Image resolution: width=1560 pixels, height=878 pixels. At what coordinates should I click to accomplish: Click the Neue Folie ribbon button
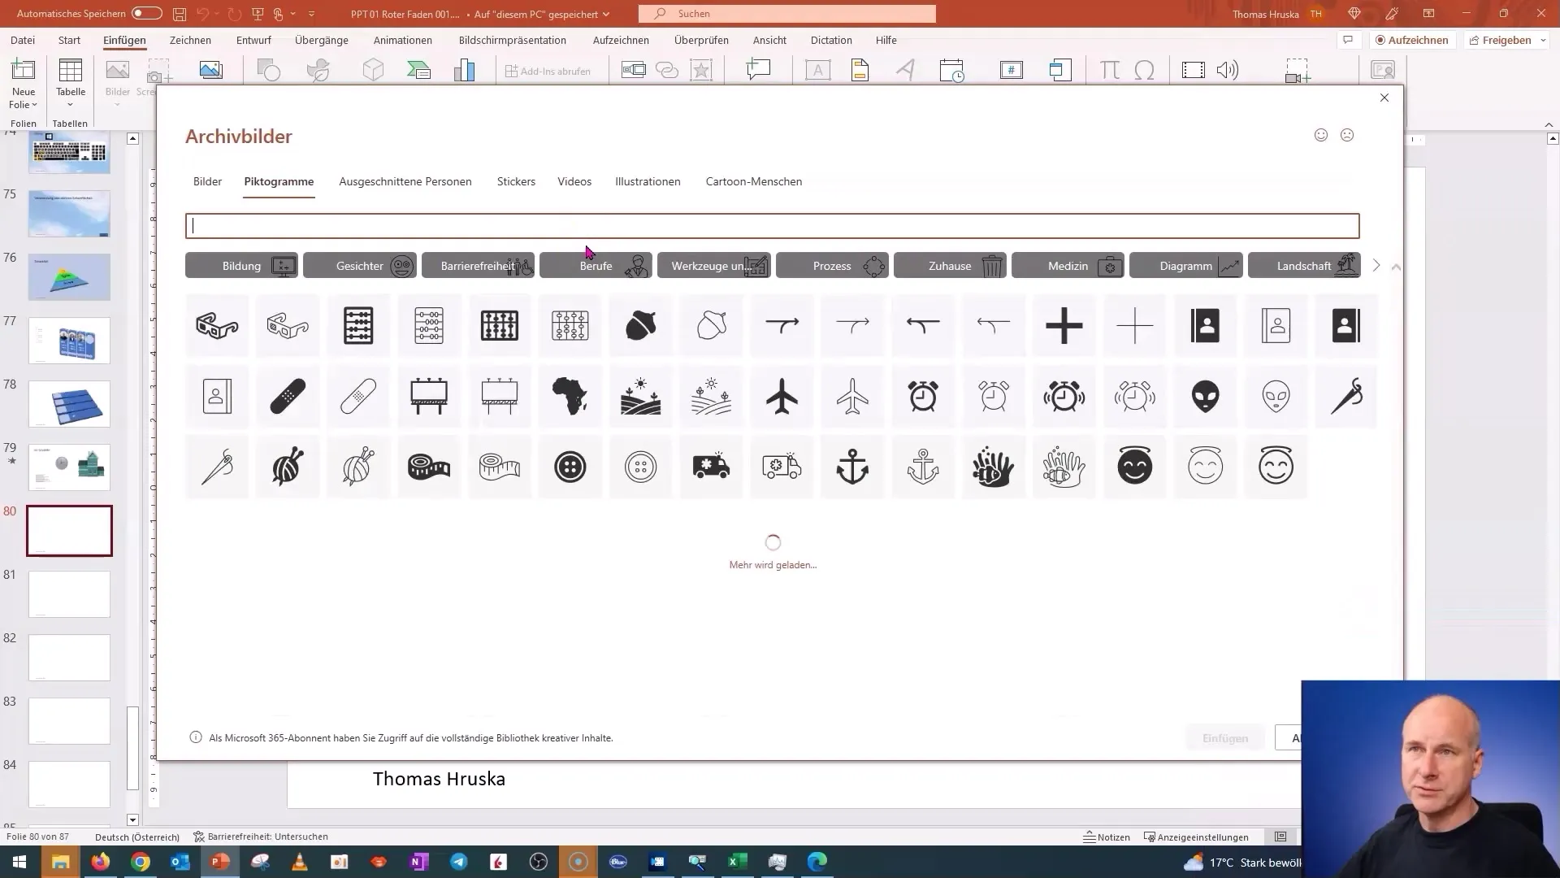pyautogui.click(x=24, y=84)
